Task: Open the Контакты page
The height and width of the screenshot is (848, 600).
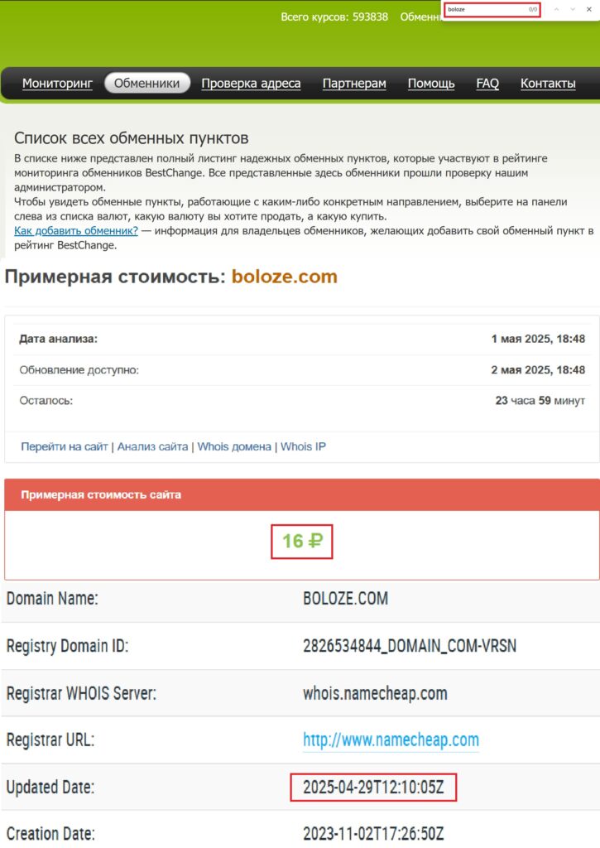Action: pos(548,83)
